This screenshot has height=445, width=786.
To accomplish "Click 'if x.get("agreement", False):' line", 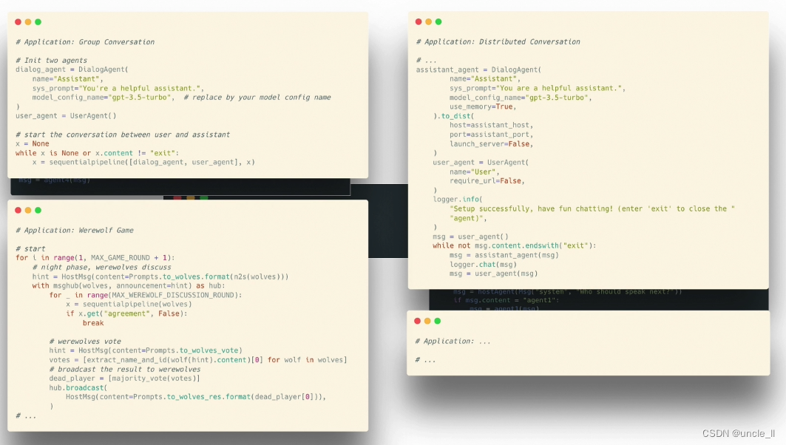I will tap(127, 313).
